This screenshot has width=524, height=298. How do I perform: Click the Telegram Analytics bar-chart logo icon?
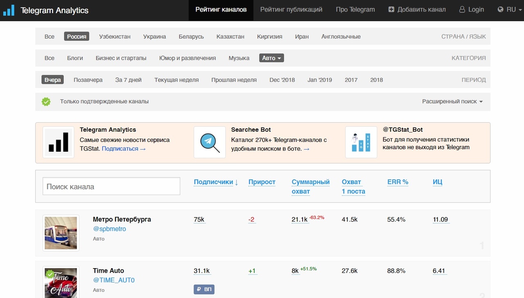point(9,10)
